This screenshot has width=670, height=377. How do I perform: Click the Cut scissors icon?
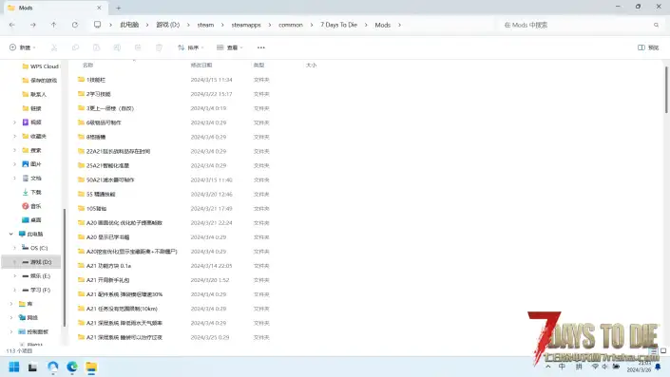(x=54, y=47)
